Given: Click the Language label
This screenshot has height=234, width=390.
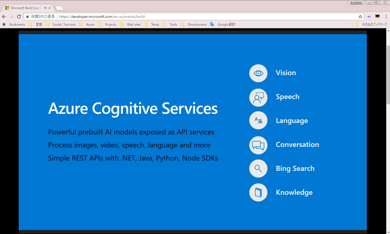Looking at the screenshot, I should pos(292,121).
